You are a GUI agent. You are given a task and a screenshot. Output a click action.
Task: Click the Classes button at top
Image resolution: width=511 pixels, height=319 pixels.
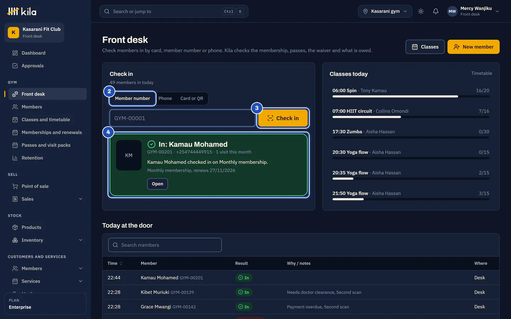pyautogui.click(x=425, y=47)
